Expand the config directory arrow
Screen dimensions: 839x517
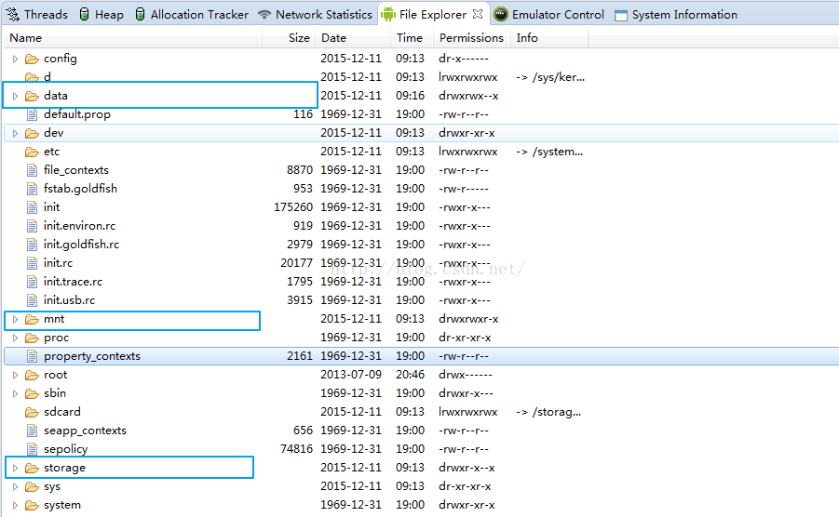coord(15,59)
